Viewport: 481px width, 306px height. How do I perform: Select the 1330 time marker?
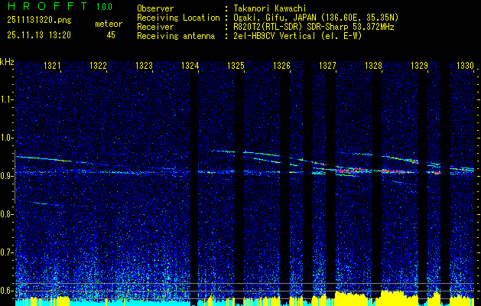coord(466,65)
